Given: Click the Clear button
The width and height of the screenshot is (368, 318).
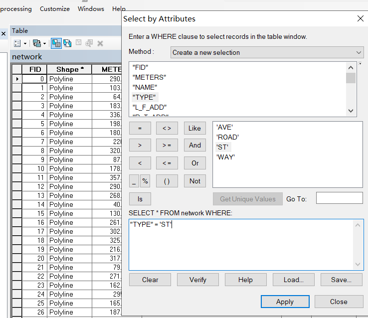Looking at the screenshot, I should click(150, 280).
